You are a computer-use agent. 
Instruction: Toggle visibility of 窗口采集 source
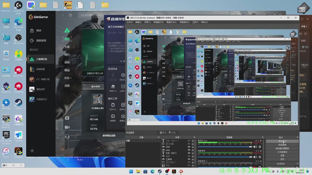coord(189,144)
